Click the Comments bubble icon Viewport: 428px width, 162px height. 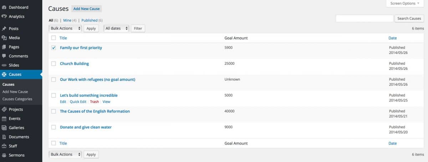pyautogui.click(x=4, y=56)
